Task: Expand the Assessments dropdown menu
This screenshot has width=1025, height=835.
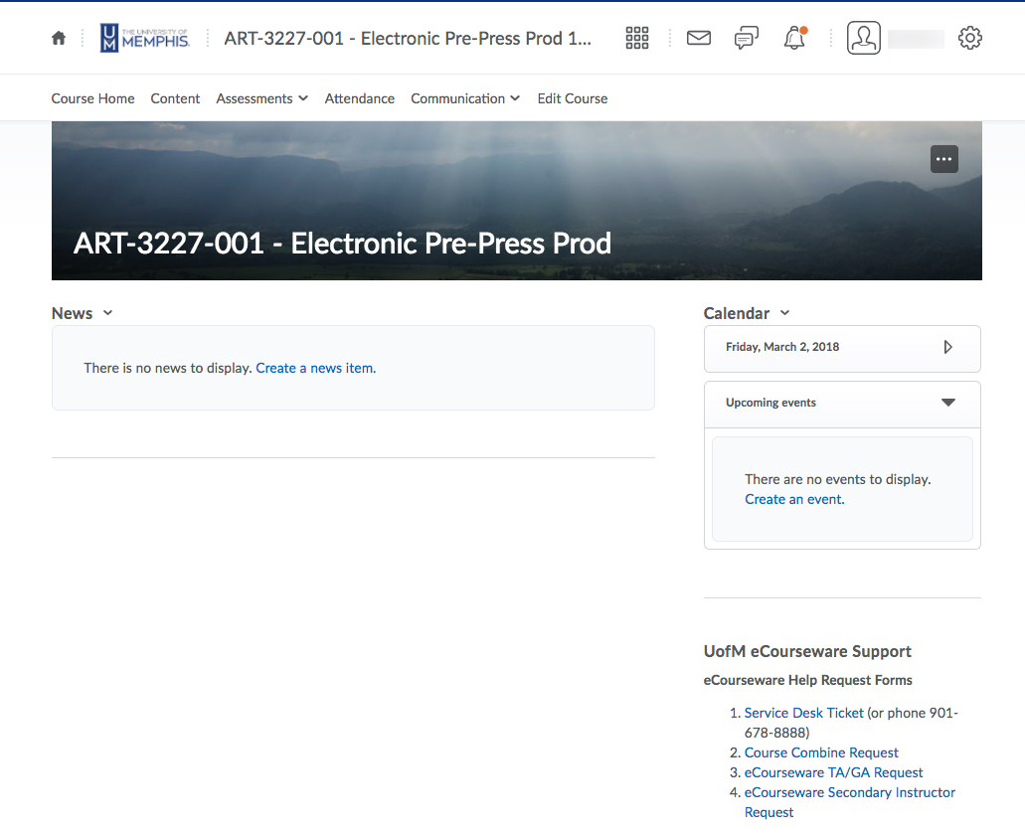Action: coord(261,98)
